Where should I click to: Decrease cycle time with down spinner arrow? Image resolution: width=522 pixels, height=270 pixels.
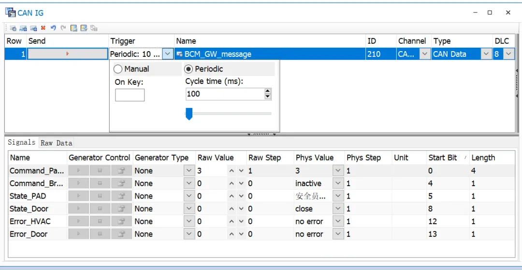[268, 96]
